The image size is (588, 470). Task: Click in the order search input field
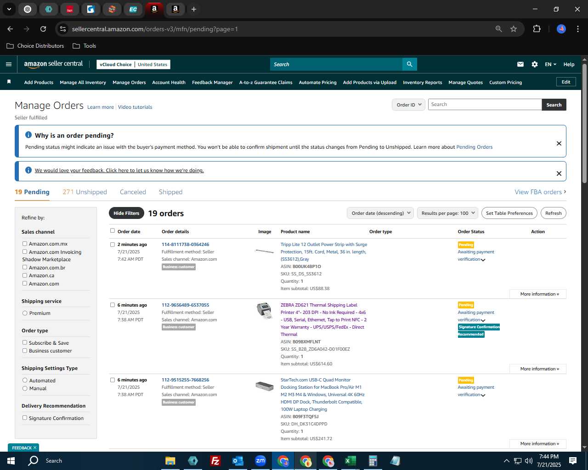tap(485, 105)
